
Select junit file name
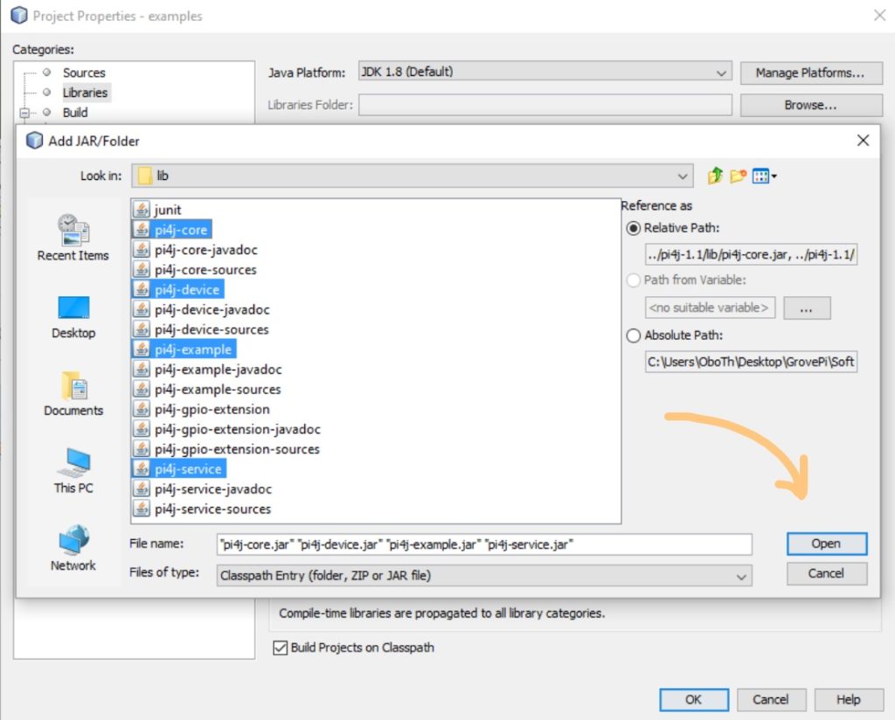pyautogui.click(x=167, y=210)
